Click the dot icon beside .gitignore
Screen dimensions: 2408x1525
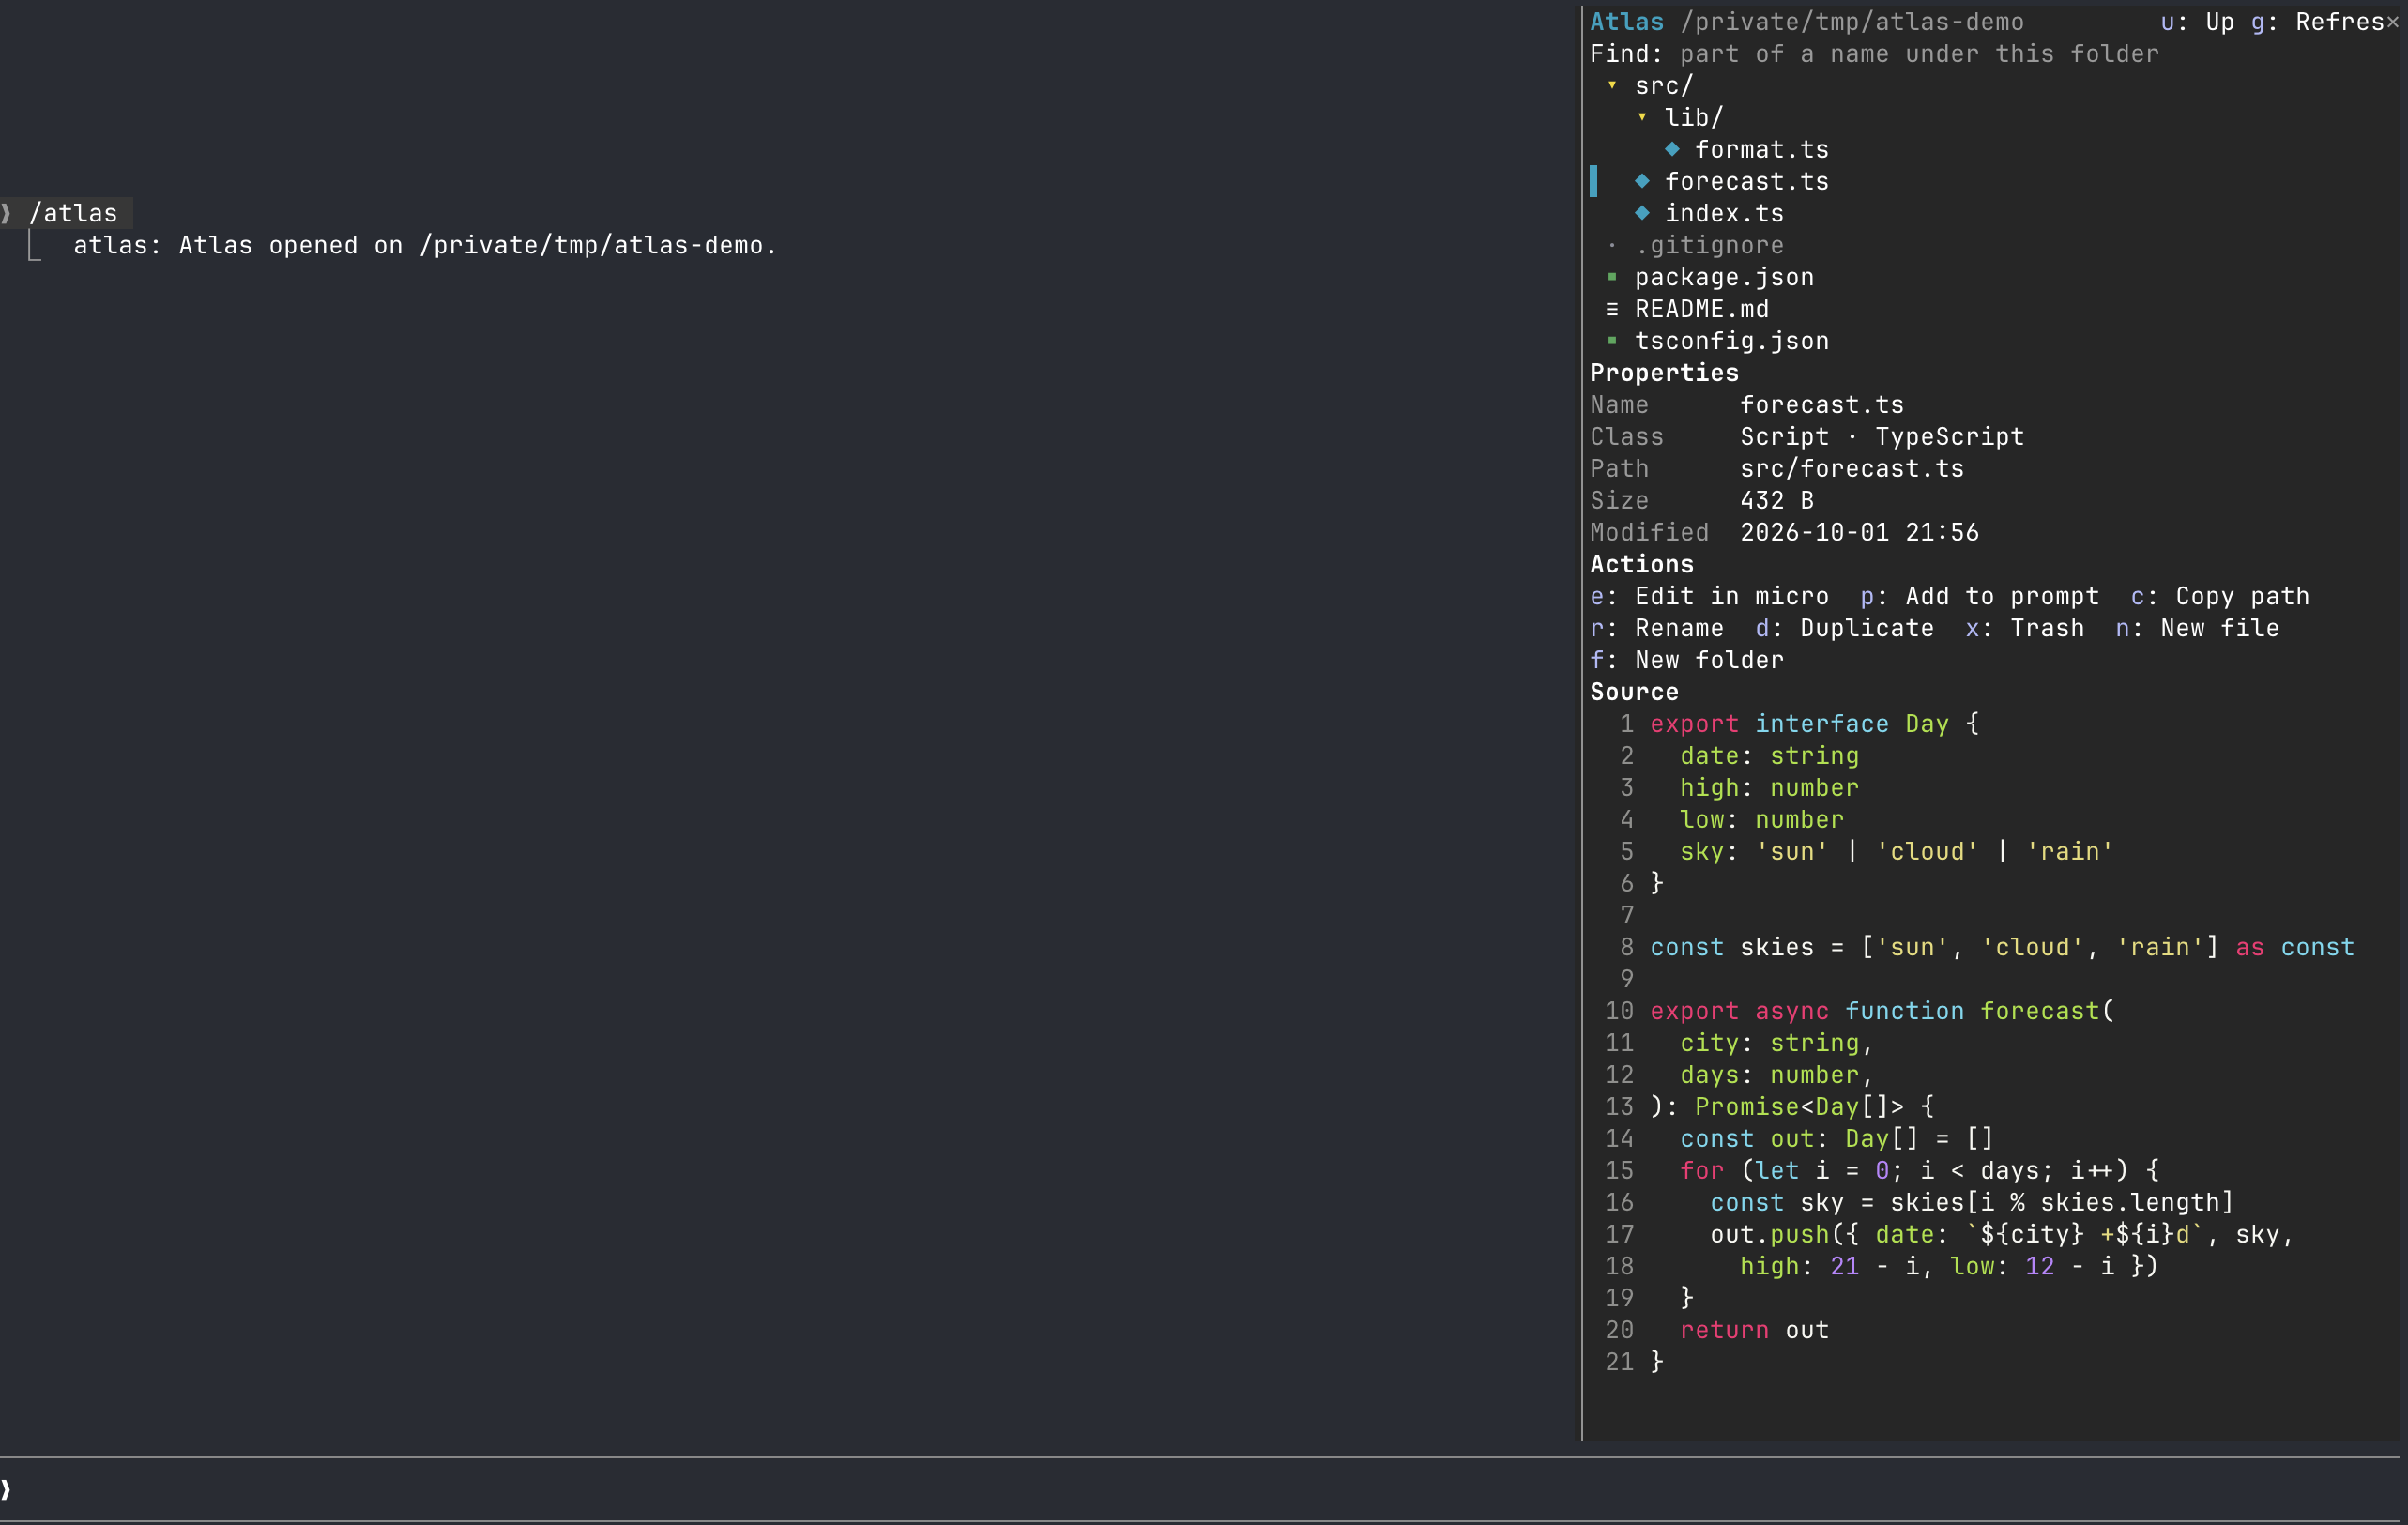[x=1612, y=245]
